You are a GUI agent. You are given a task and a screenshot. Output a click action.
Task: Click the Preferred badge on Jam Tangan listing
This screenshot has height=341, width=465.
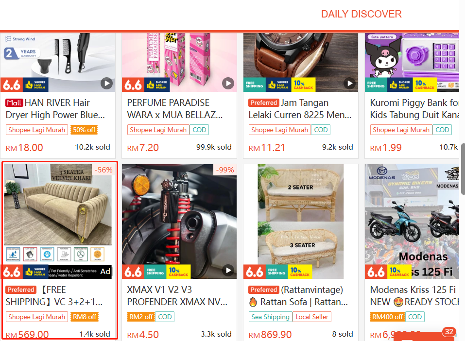coord(264,102)
